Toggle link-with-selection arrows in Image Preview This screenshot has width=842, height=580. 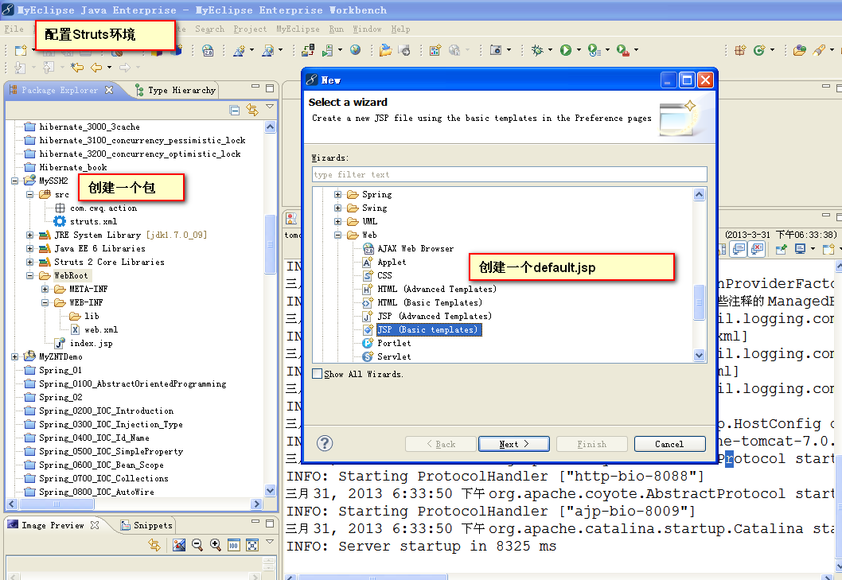tap(154, 545)
